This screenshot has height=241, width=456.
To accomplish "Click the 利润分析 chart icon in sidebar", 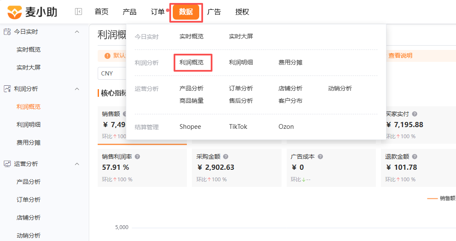I will point(7,89).
